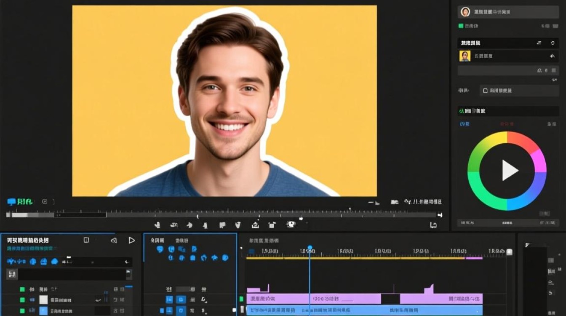Select the red tab label above the color wheel

[x=507, y=124]
